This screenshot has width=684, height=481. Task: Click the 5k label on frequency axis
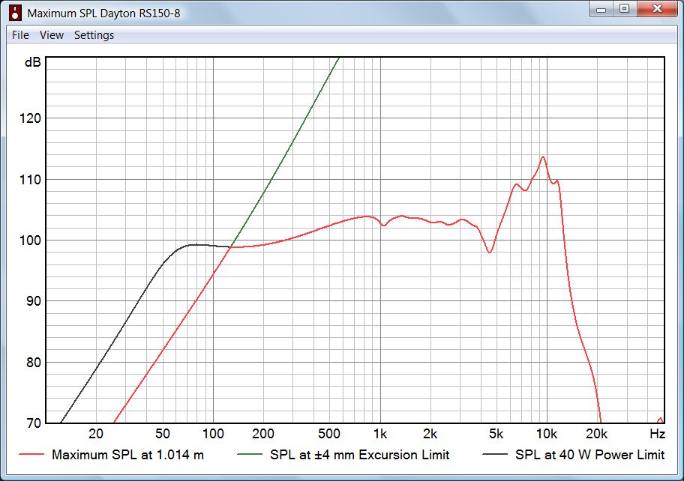click(496, 434)
